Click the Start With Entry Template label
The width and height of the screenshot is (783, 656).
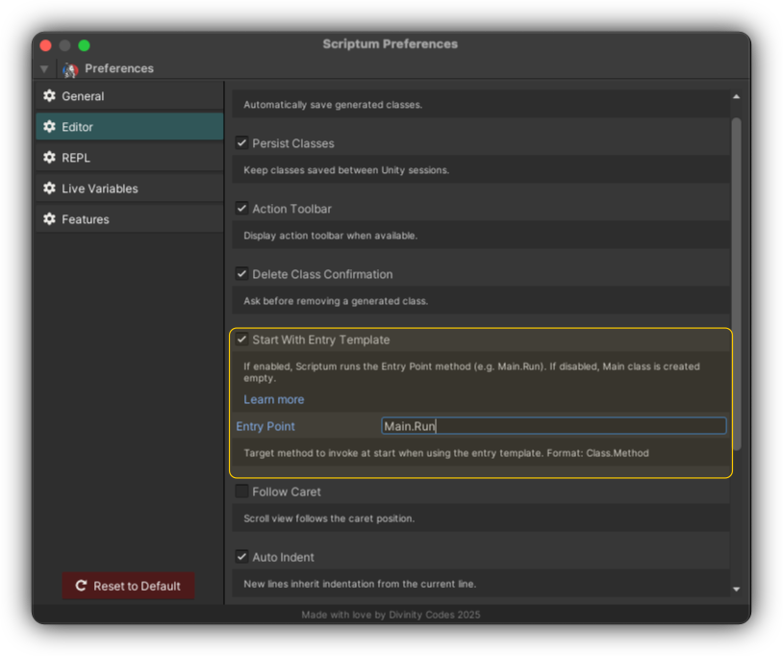tap(321, 340)
